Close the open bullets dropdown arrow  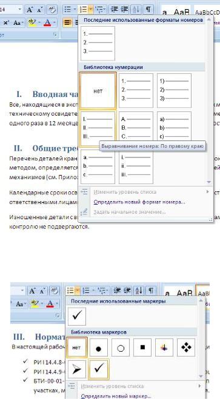(x=78, y=291)
